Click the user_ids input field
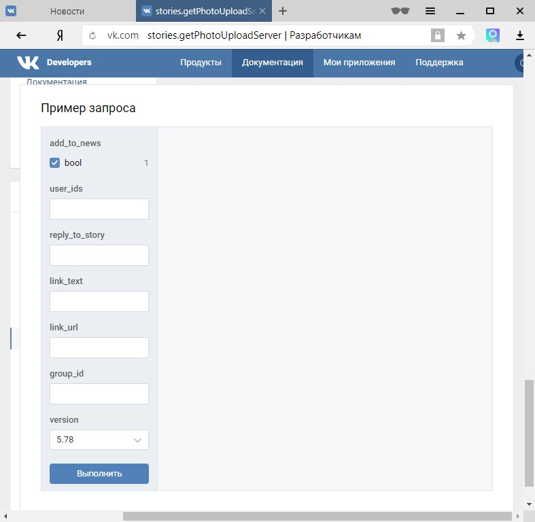Viewport: 535px width, 522px height. pos(99,209)
